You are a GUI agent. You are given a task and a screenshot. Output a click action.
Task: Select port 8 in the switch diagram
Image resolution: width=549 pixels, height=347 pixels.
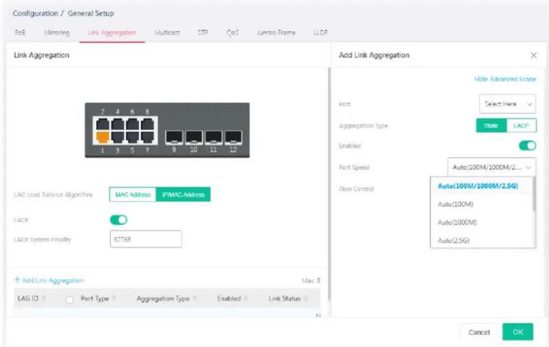pyautogui.click(x=147, y=124)
